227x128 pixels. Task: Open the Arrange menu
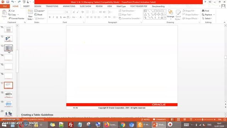point(171,15)
